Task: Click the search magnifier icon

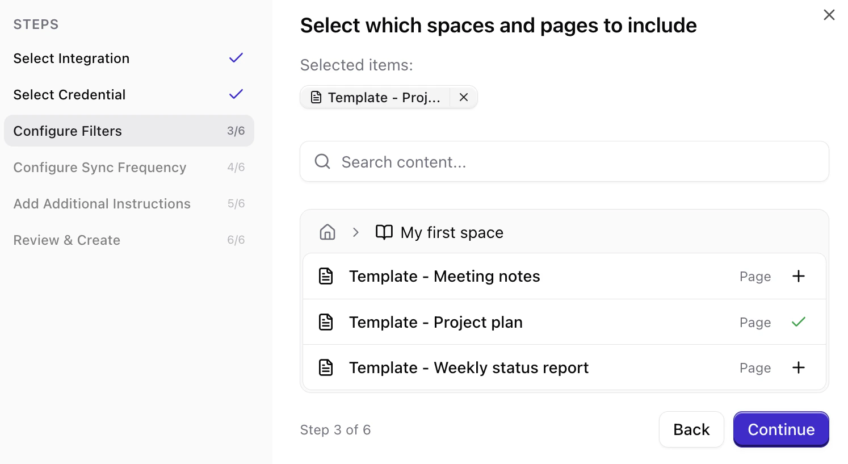Action: pos(322,161)
